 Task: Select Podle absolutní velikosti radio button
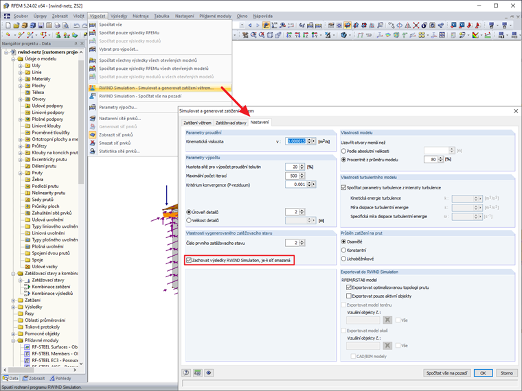coord(343,151)
